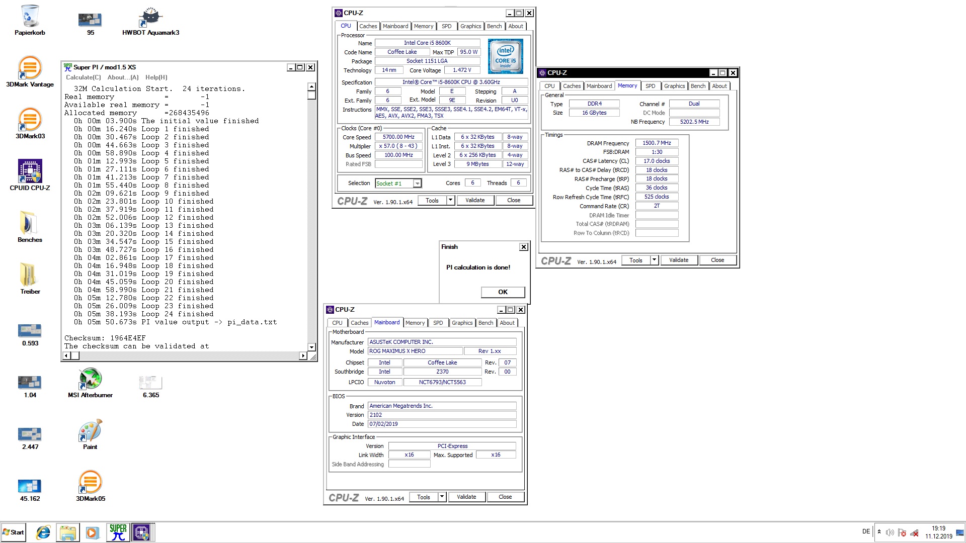Screen dimensions: 966x543
Task: Open the desktop file named 95
Action: click(91, 24)
